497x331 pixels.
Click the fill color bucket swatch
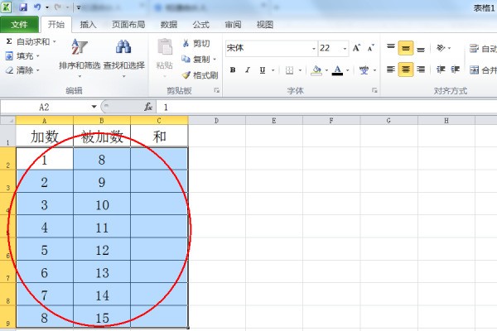click(x=316, y=70)
